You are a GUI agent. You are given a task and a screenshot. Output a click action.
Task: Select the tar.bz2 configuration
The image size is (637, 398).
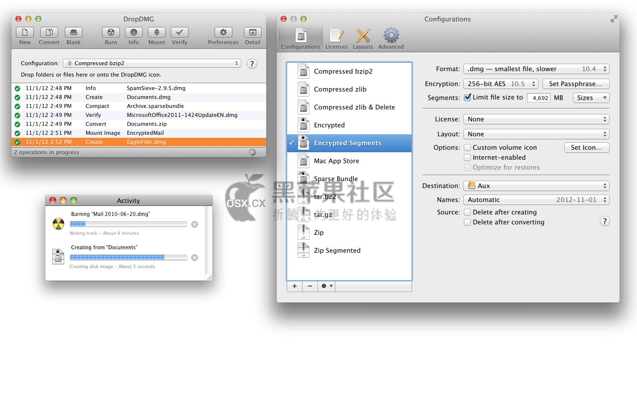coord(349,197)
